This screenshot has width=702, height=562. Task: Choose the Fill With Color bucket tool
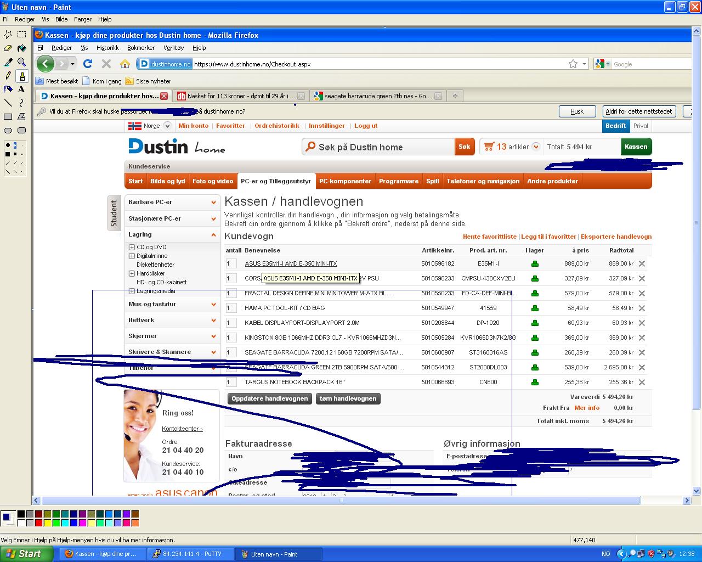(x=22, y=48)
